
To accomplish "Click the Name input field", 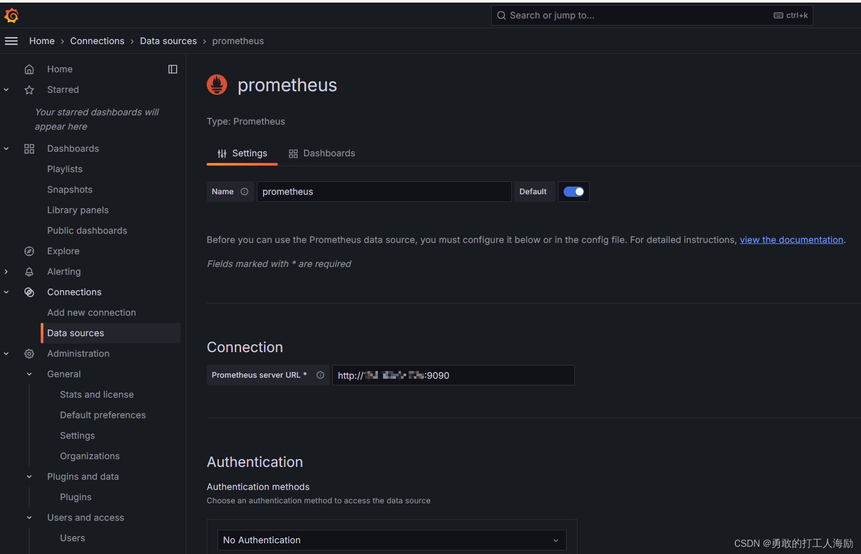I will click(x=384, y=192).
